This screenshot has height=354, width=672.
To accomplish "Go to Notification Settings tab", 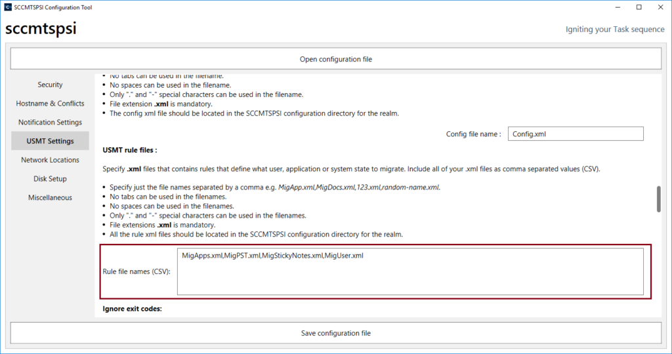I will 50,123.
